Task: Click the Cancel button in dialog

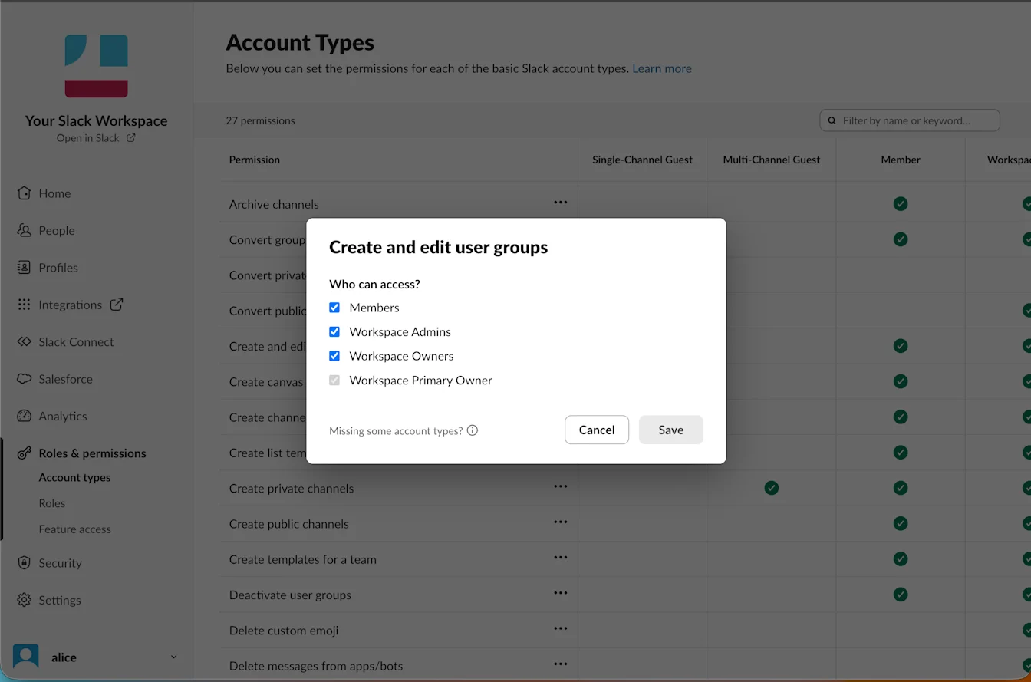Action: [597, 430]
